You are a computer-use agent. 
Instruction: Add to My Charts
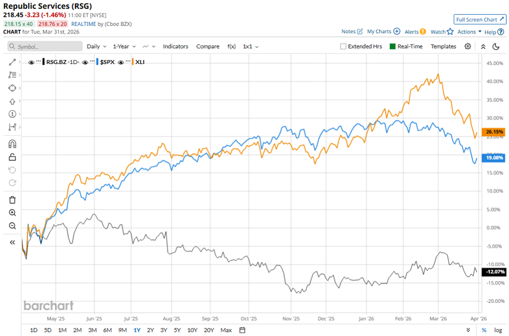click(x=383, y=31)
